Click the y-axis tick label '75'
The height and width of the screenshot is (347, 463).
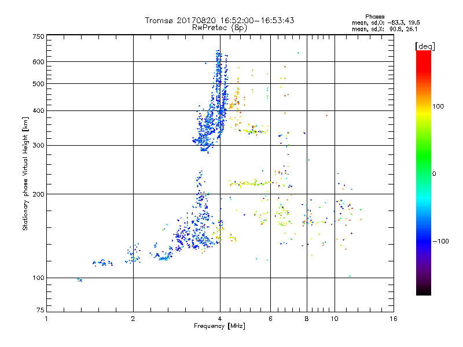coord(41,310)
